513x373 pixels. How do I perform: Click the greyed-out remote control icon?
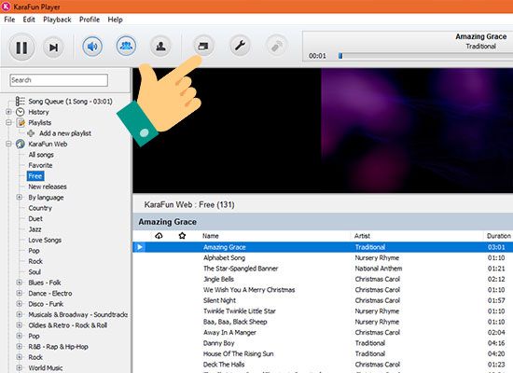pyautogui.click(x=277, y=46)
